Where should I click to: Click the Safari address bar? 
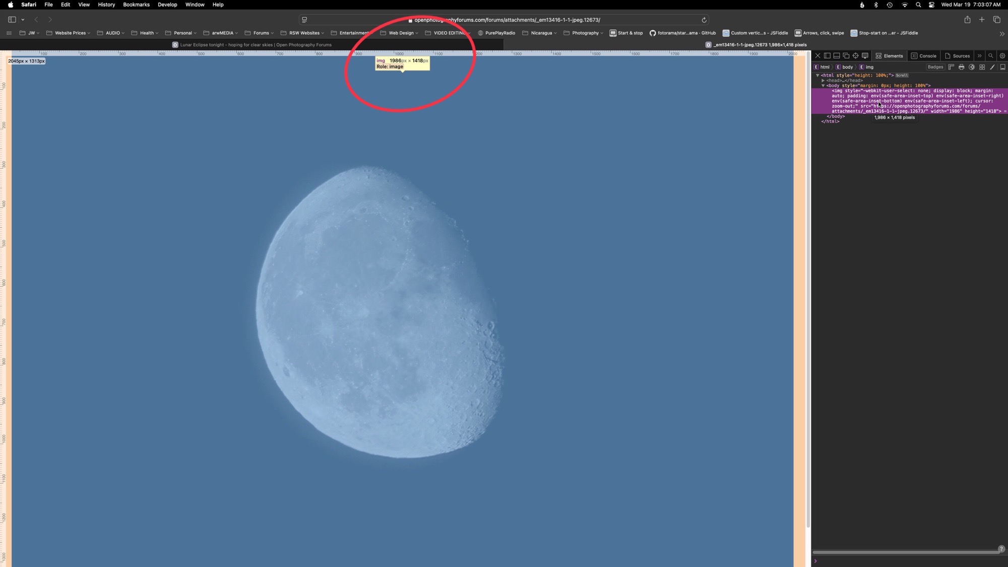tap(504, 20)
